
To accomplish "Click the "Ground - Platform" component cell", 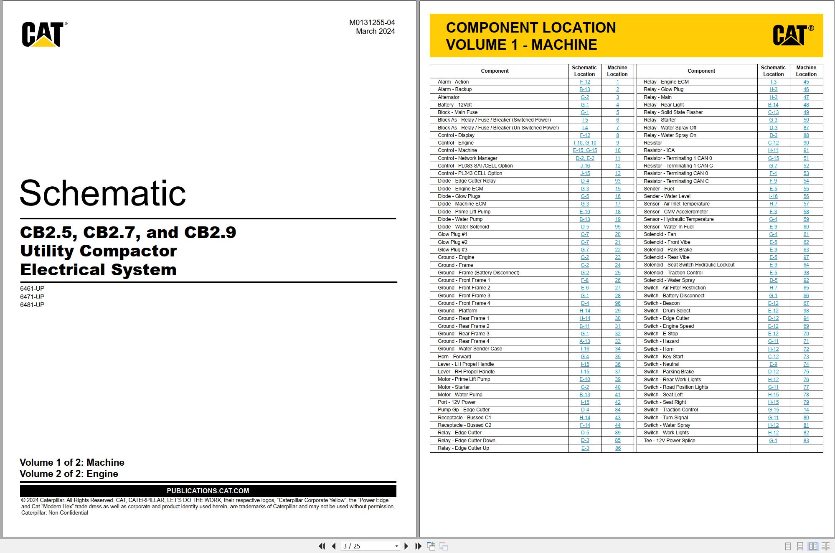I will coord(499,311).
